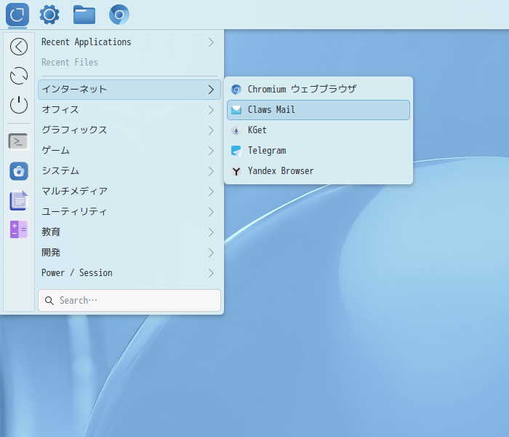
Task: Click the software store bag icon
Action: [x=19, y=171]
